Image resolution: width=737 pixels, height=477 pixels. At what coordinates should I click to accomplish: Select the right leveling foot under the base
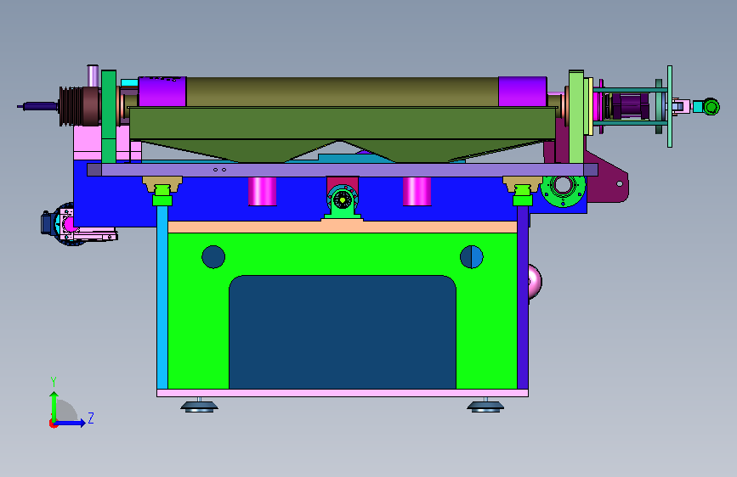485,405
